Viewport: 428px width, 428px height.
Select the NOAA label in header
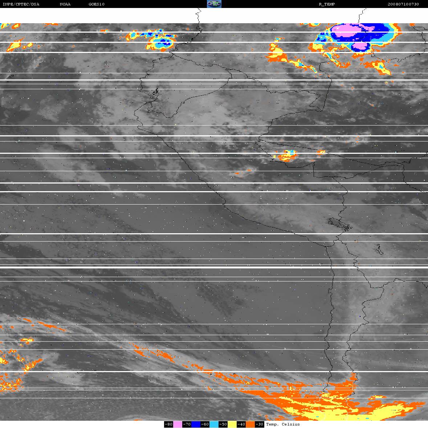tap(65, 4)
